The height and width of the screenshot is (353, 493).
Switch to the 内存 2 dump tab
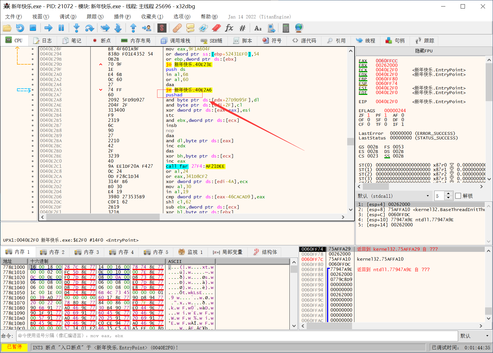pos(52,252)
